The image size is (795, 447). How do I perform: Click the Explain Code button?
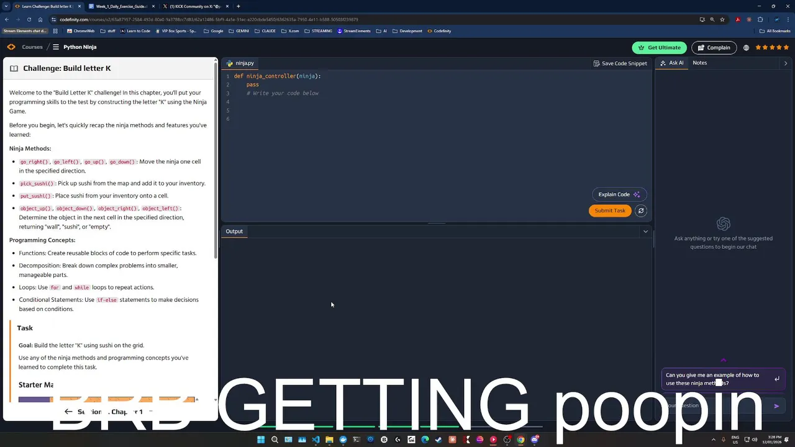[x=619, y=194]
